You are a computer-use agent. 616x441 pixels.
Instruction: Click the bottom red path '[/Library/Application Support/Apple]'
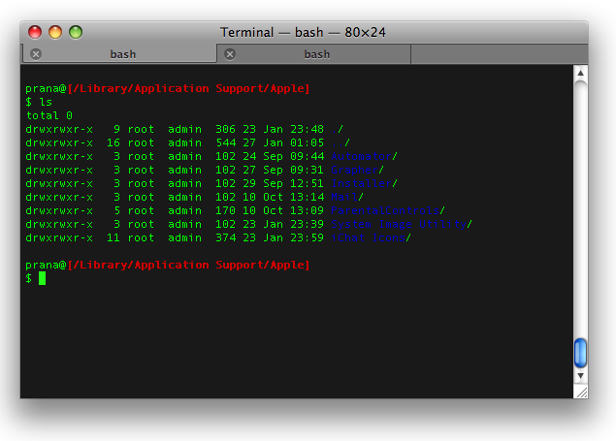coord(188,266)
